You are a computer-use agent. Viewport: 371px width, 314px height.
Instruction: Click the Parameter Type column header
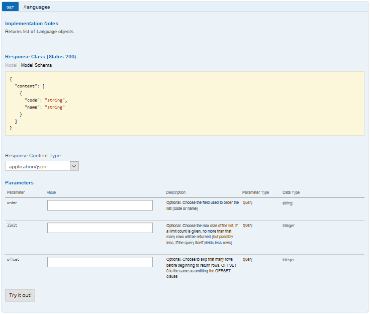pyautogui.click(x=255, y=192)
